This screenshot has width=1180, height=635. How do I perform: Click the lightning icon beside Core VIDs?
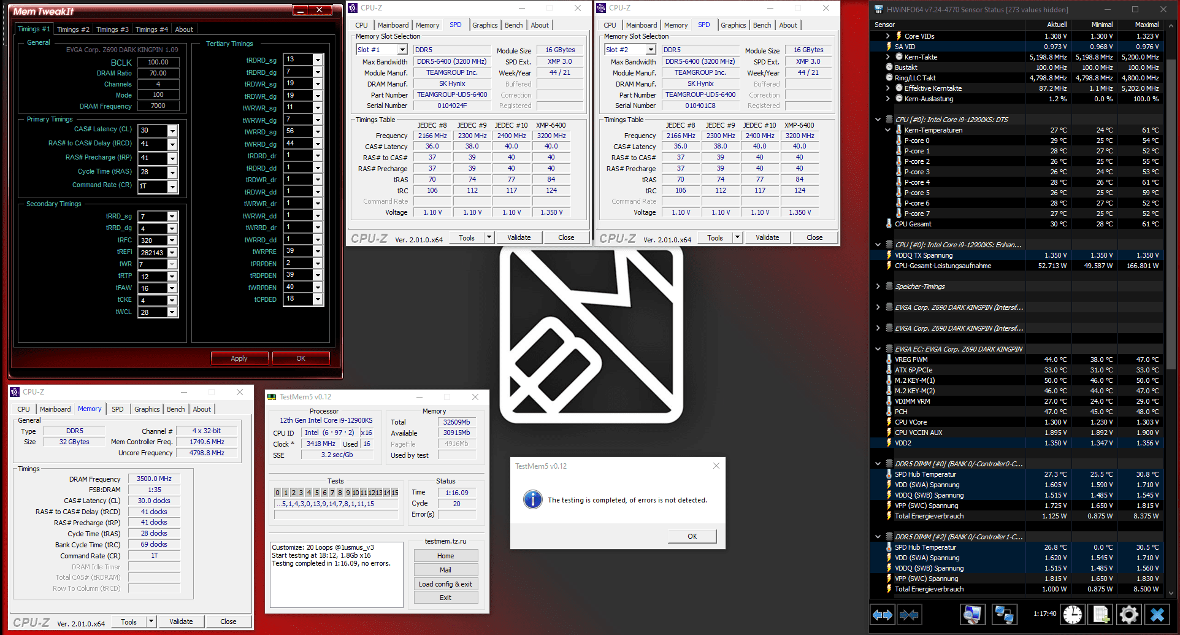point(898,36)
